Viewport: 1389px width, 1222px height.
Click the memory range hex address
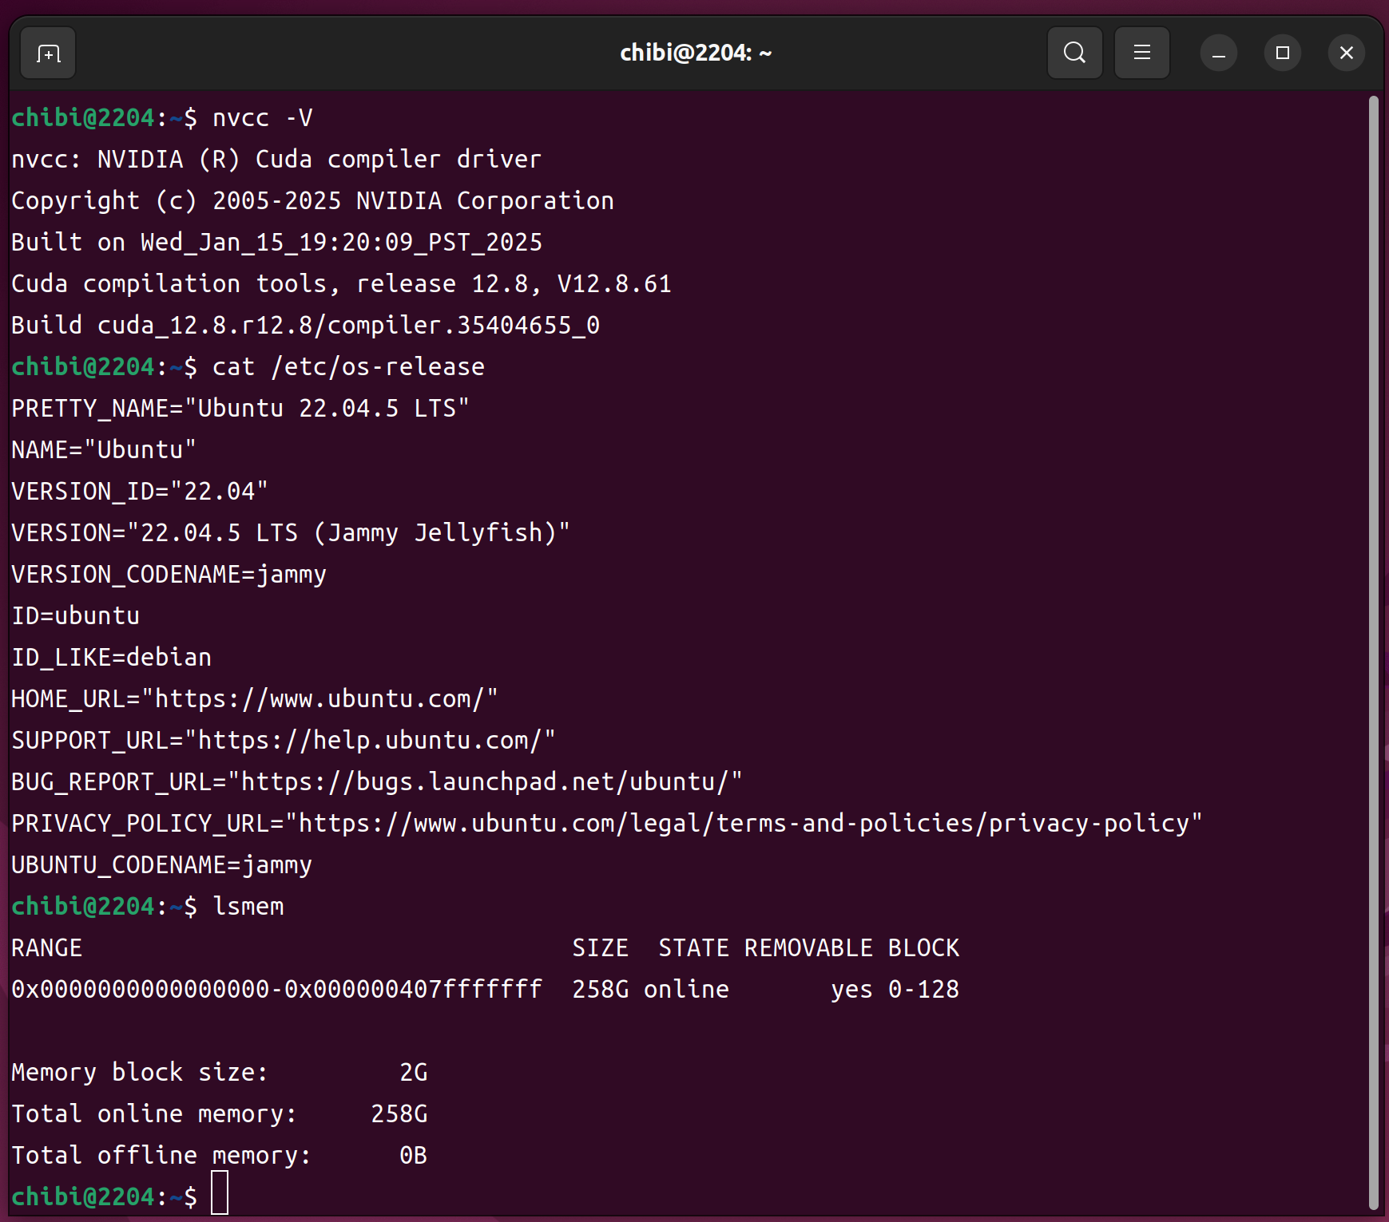coord(276,990)
